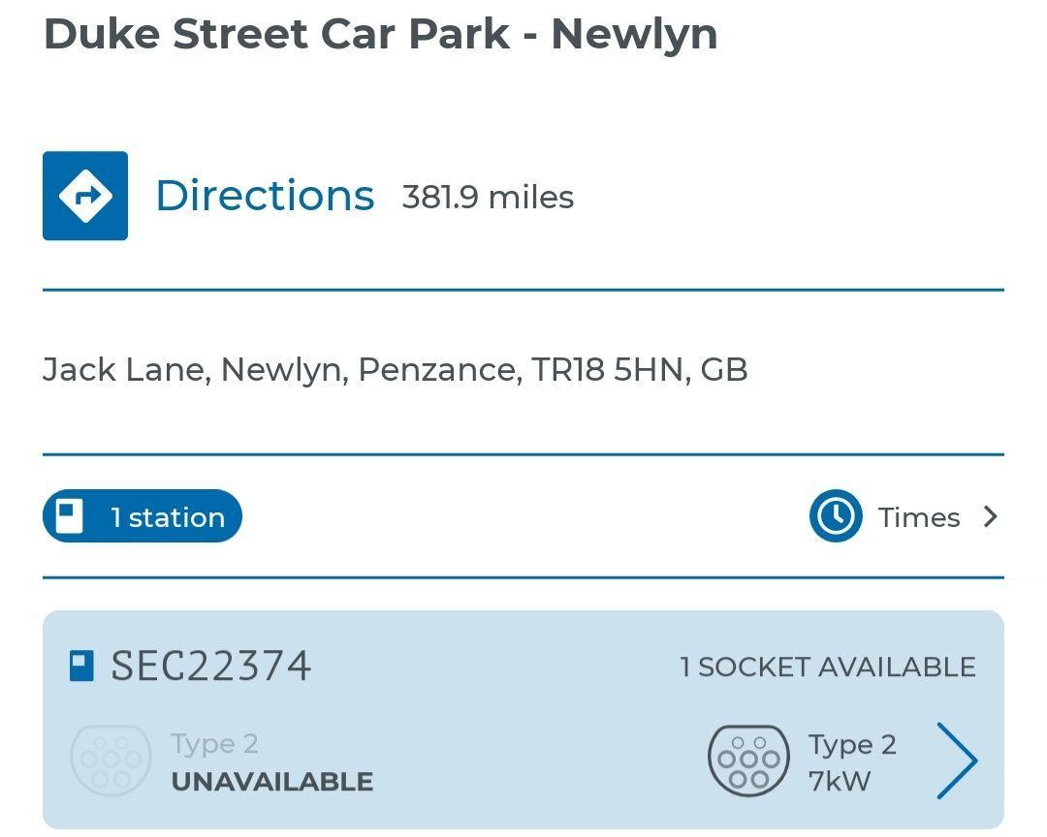The width and height of the screenshot is (1047, 837).
Task: Click the station icon beside SEC22374
Action: 82,665
